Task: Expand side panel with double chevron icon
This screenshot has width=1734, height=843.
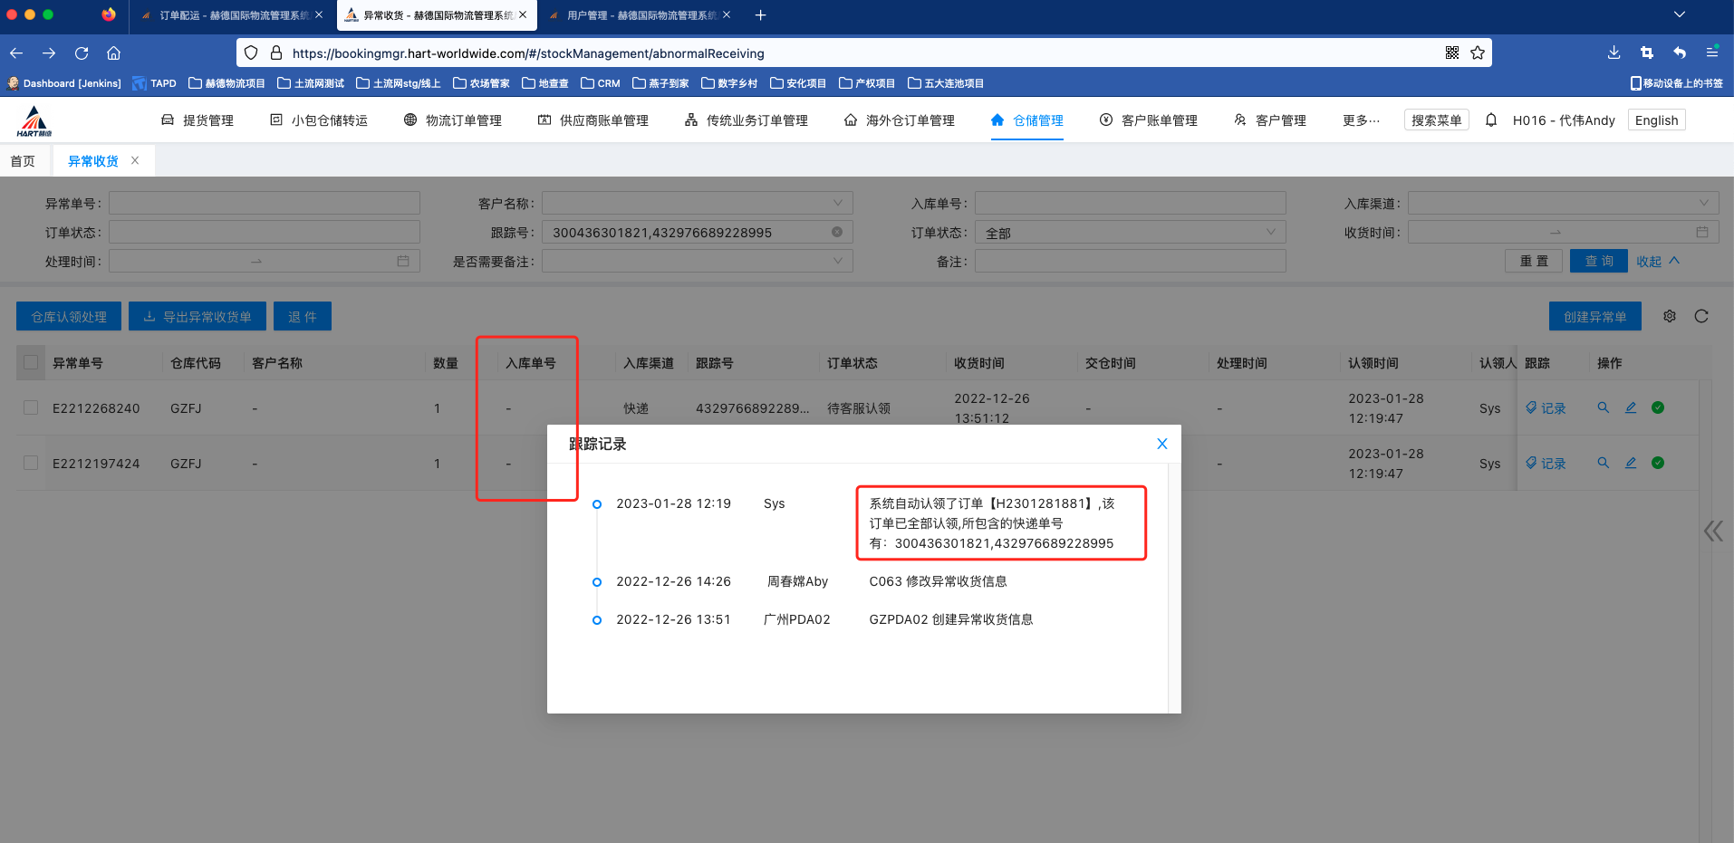Action: (x=1712, y=531)
